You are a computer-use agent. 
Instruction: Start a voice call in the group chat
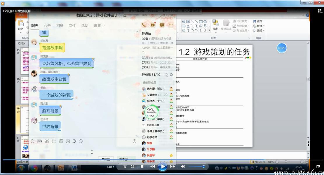(144, 25)
